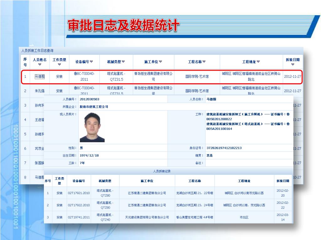
Task: Click the 人员拆装记录 section header
Action: [162, 171]
